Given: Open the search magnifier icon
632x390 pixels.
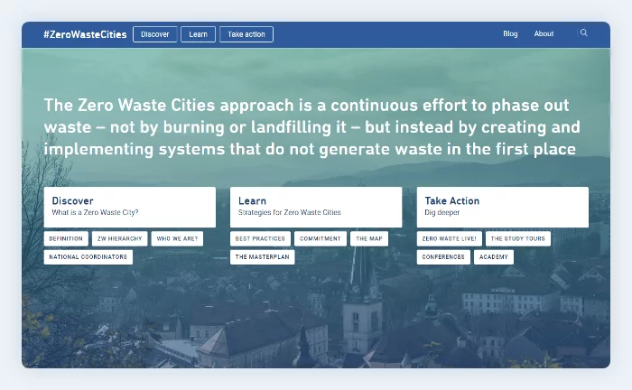Looking at the screenshot, I should (583, 33).
